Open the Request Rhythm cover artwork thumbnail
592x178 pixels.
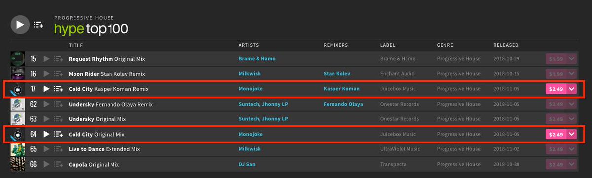click(18, 59)
